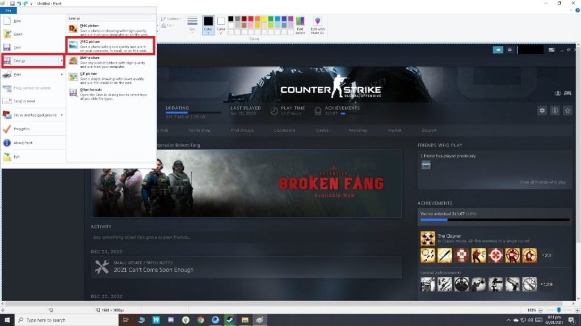Click the printer icon next to Print
The image size is (581, 326).
click(7, 75)
